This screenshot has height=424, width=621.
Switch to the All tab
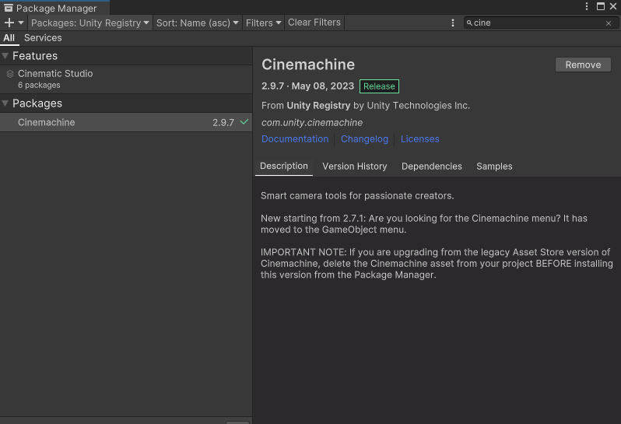(x=9, y=38)
